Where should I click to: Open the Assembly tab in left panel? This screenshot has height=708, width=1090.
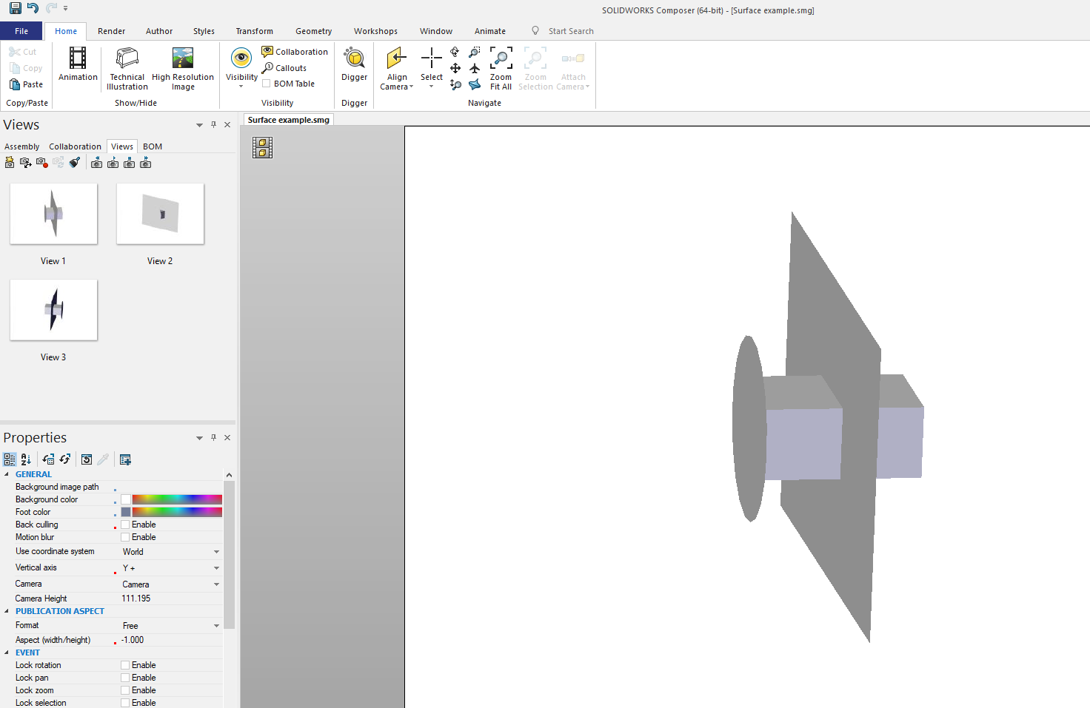[x=22, y=146]
